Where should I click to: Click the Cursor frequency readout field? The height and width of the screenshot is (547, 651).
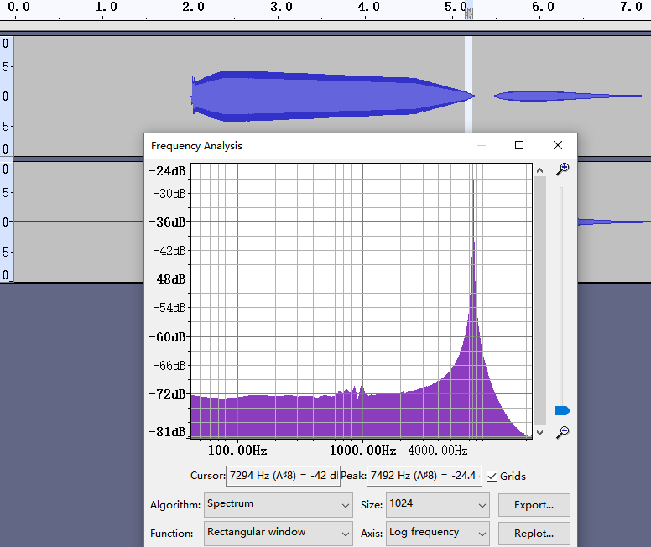pos(283,476)
